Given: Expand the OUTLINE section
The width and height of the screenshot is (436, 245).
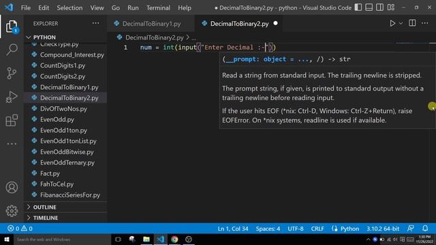Looking at the screenshot, I should (x=44, y=207).
